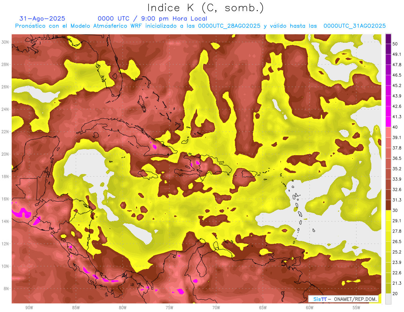Click the latitude label '14N'
This screenshot has height=312, width=404.
pos(5,221)
